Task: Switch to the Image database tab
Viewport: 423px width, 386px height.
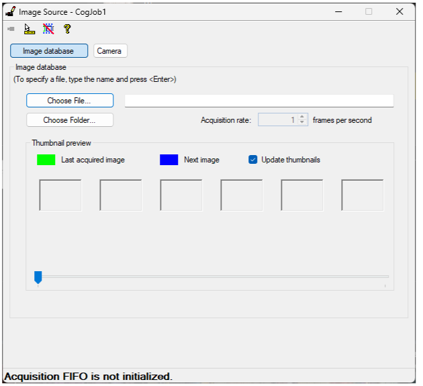Action: [x=49, y=51]
